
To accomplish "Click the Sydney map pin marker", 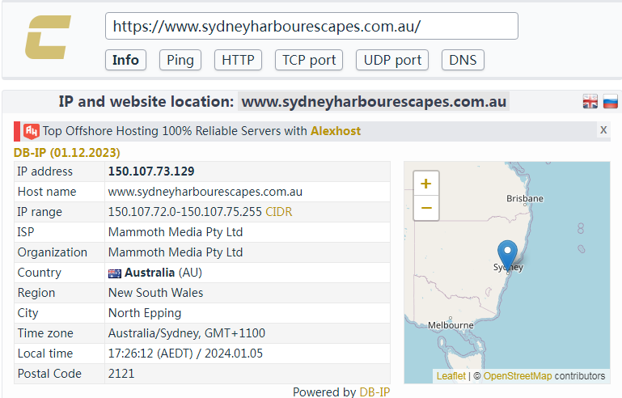I will pos(507,256).
